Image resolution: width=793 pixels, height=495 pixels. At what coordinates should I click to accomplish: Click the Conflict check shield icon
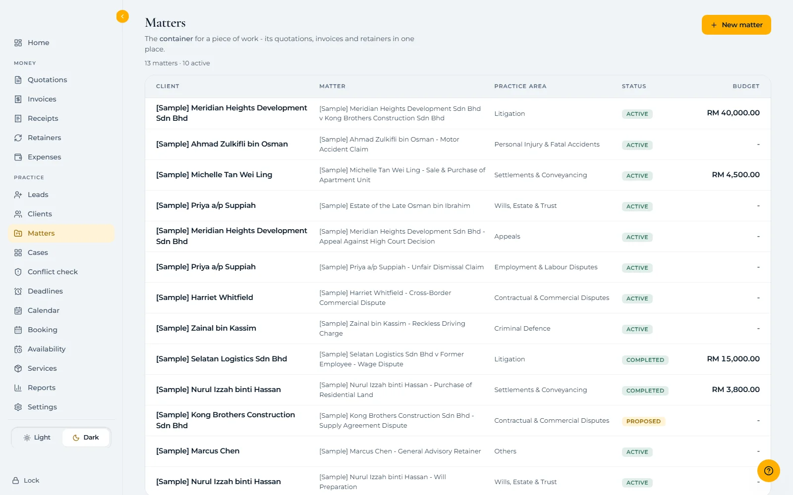click(x=18, y=272)
